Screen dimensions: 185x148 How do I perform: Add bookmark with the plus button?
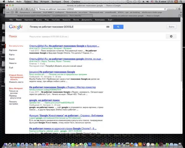(x=32, y=9)
